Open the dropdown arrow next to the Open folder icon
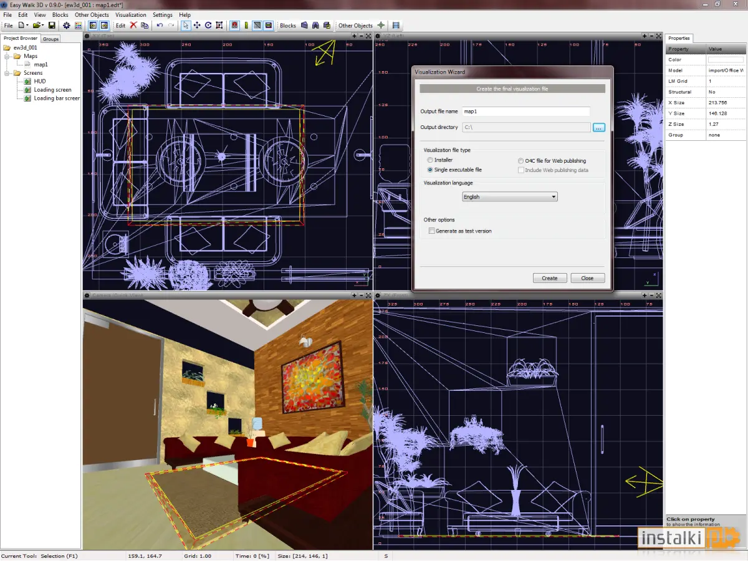This screenshot has height=561, width=748. (x=43, y=26)
